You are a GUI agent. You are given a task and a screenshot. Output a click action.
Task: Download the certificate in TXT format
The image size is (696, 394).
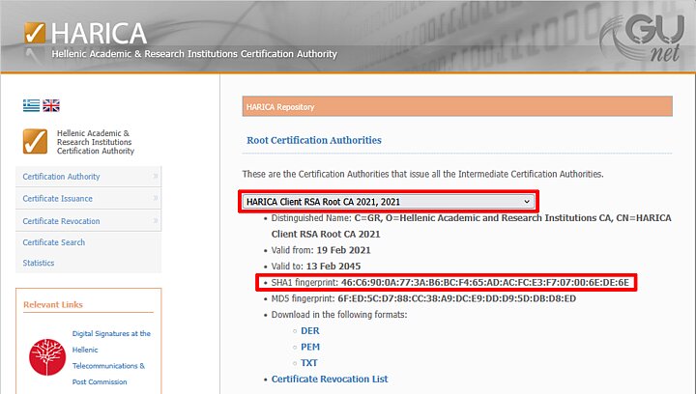coord(309,362)
